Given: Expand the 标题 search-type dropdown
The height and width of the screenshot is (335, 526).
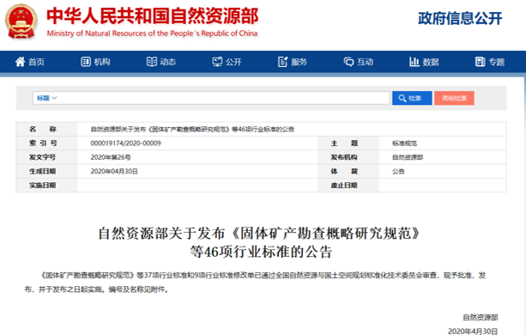Looking at the screenshot, I should click(x=46, y=98).
